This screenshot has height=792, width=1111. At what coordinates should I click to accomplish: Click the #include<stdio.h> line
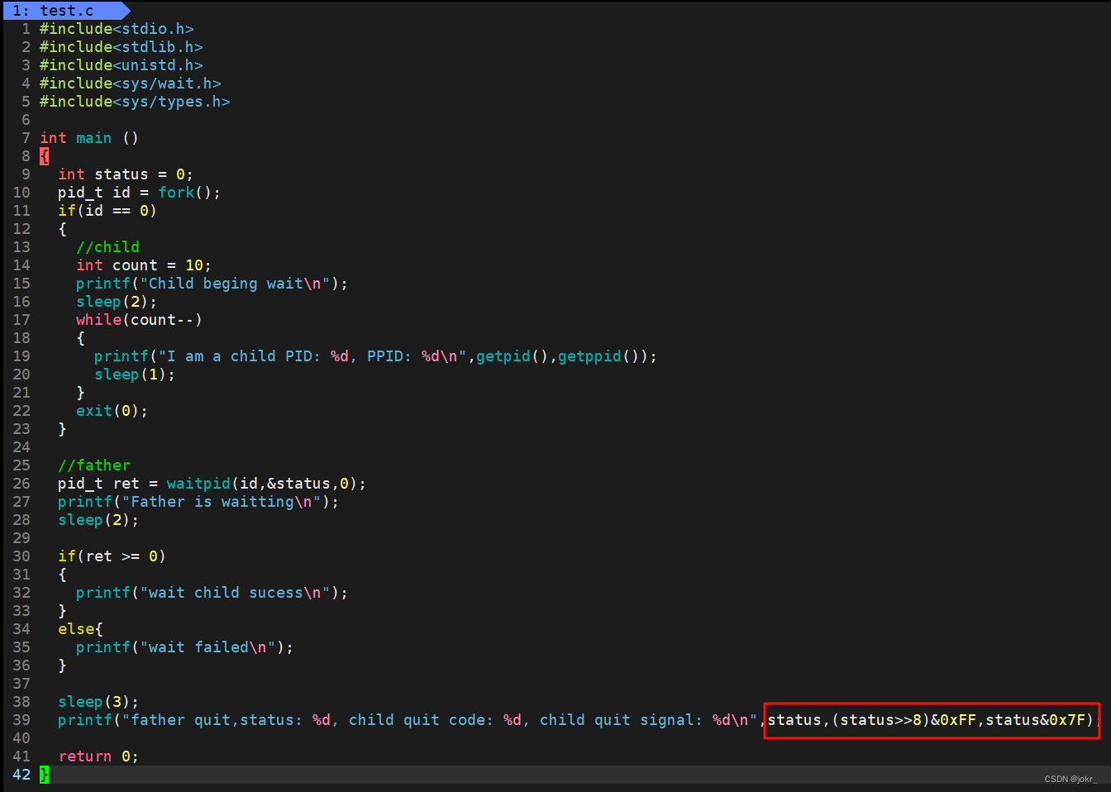(x=117, y=29)
